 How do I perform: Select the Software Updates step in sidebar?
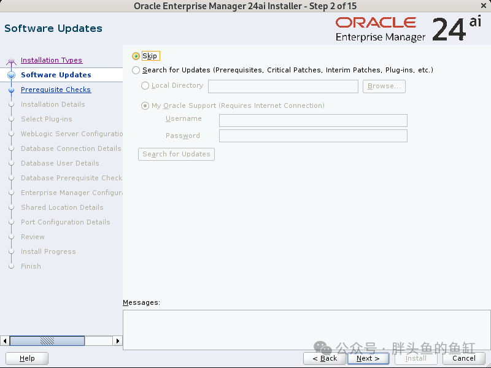click(56, 75)
